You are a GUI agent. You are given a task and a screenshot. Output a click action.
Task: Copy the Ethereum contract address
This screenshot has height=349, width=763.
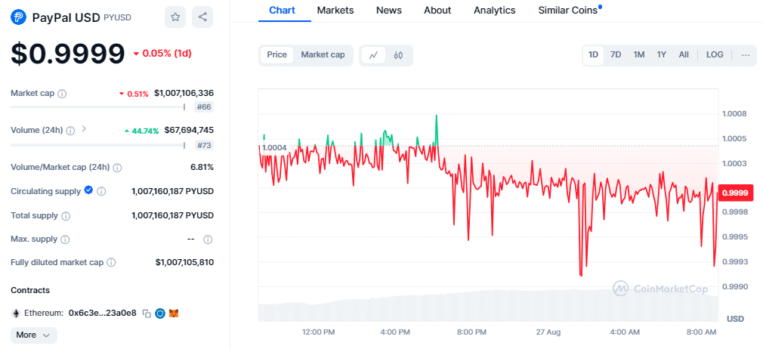[x=147, y=313]
